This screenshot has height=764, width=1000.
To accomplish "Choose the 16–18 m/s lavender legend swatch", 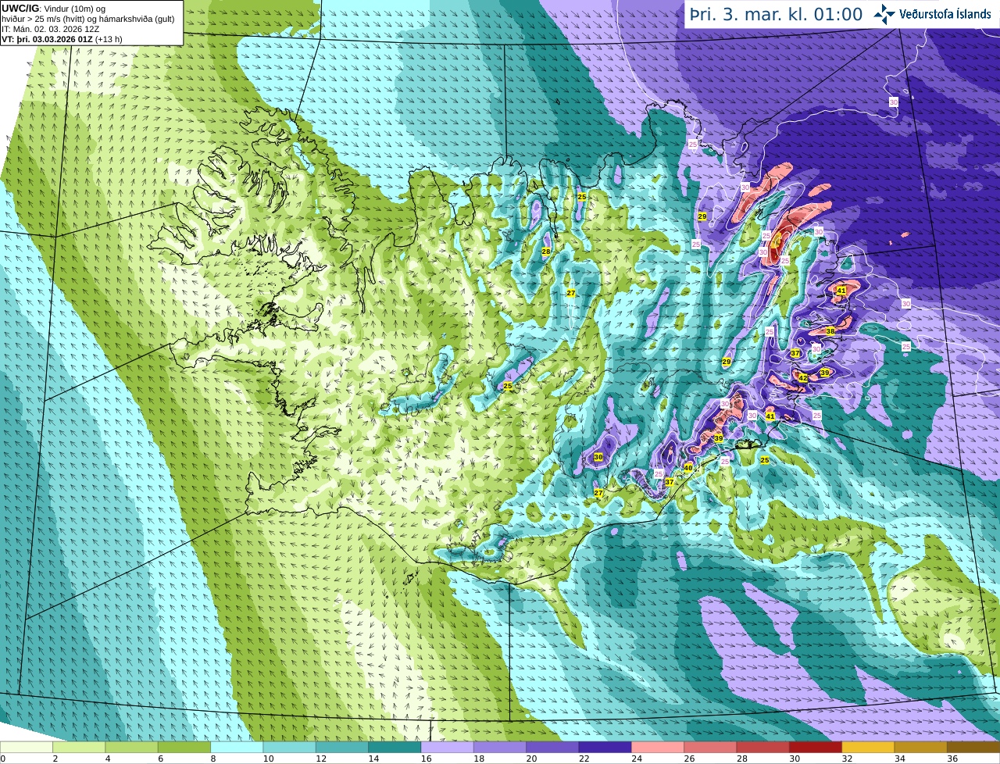I will point(447,747).
